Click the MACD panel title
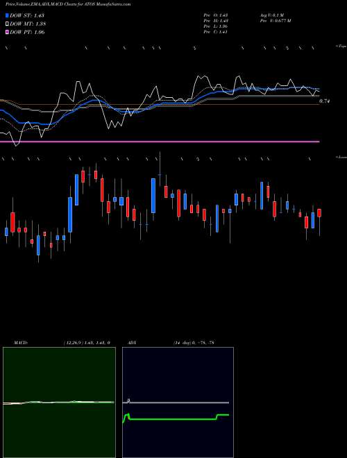Screen dimensions: 347x458 coord(20,342)
